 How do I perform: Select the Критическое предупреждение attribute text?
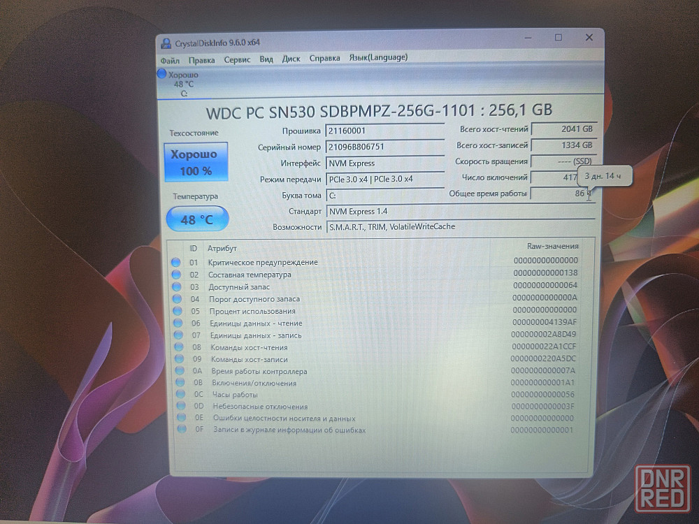point(263,263)
